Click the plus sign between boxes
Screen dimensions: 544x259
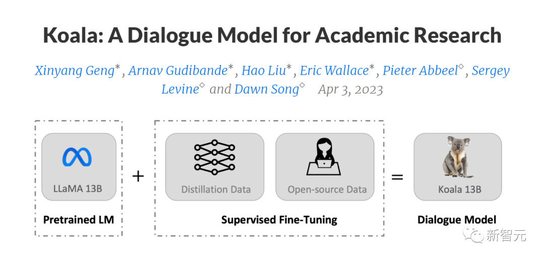coord(138,176)
